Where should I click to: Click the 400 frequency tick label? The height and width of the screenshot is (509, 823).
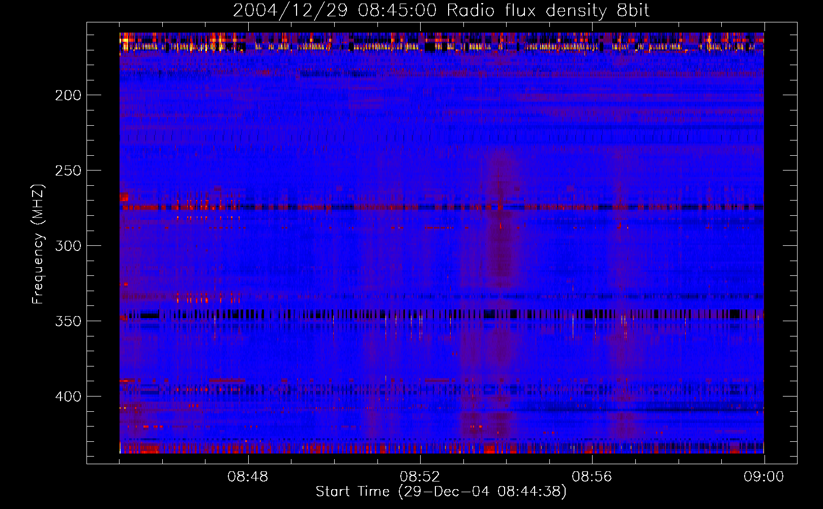click(x=68, y=397)
